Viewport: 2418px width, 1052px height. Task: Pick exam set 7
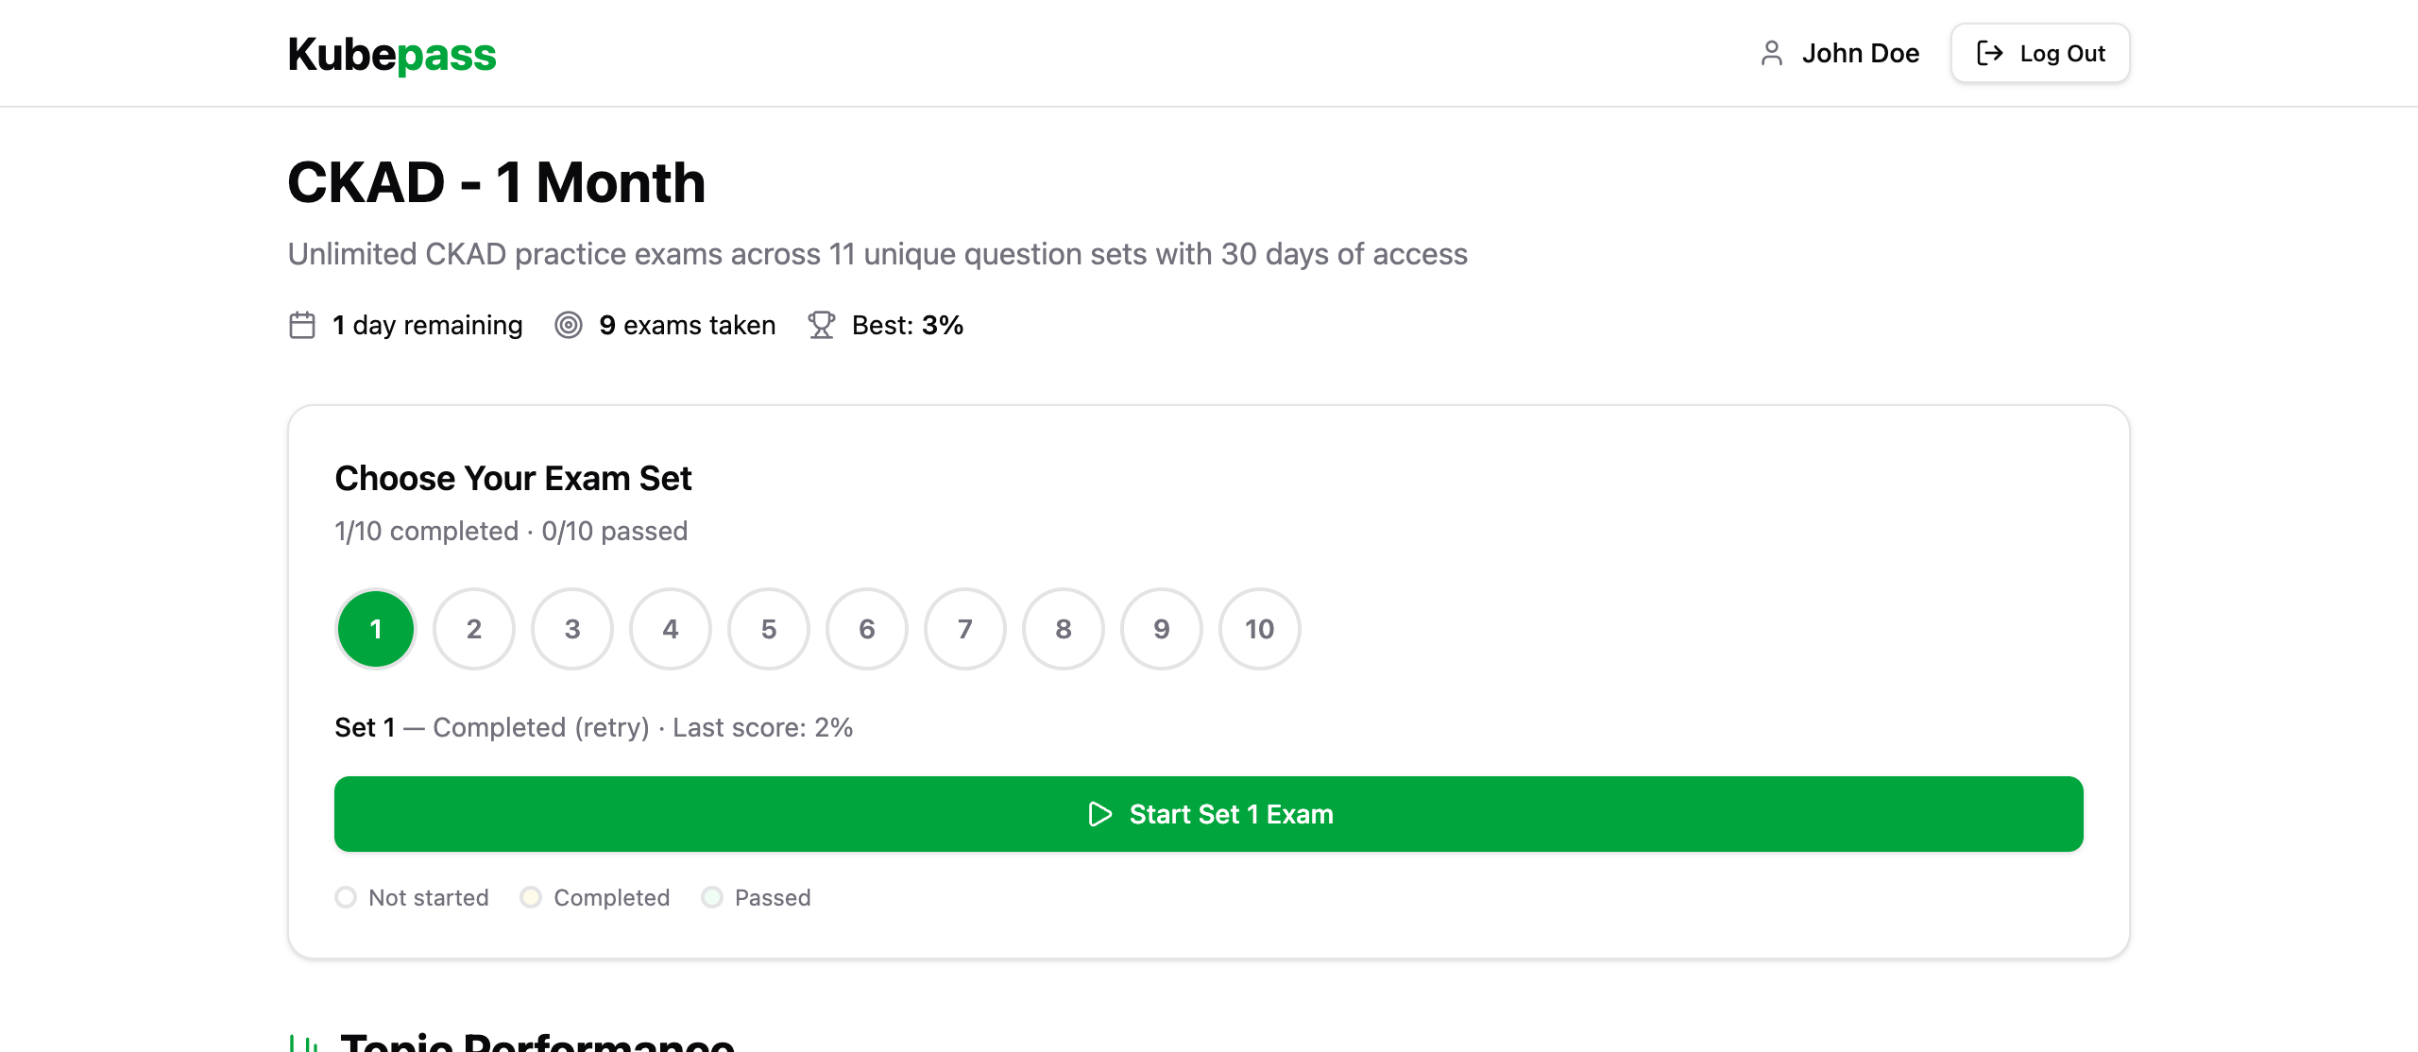pyautogui.click(x=965, y=629)
